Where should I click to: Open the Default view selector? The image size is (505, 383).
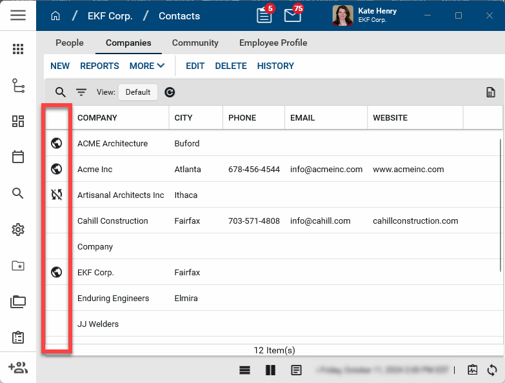[138, 92]
